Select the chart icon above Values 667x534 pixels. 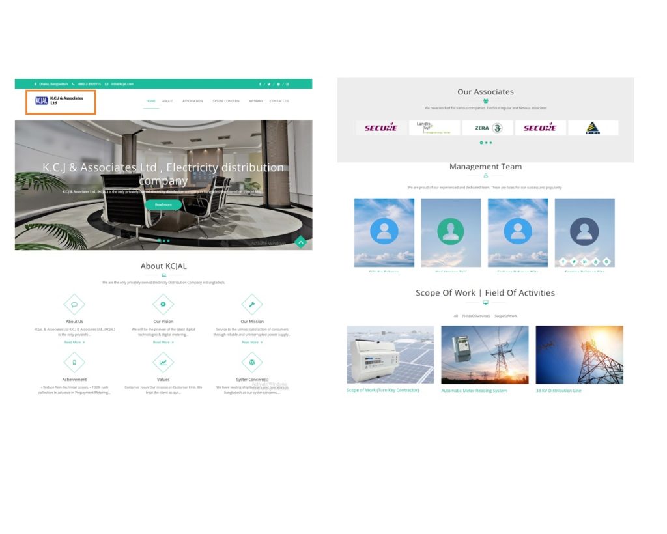click(x=163, y=362)
